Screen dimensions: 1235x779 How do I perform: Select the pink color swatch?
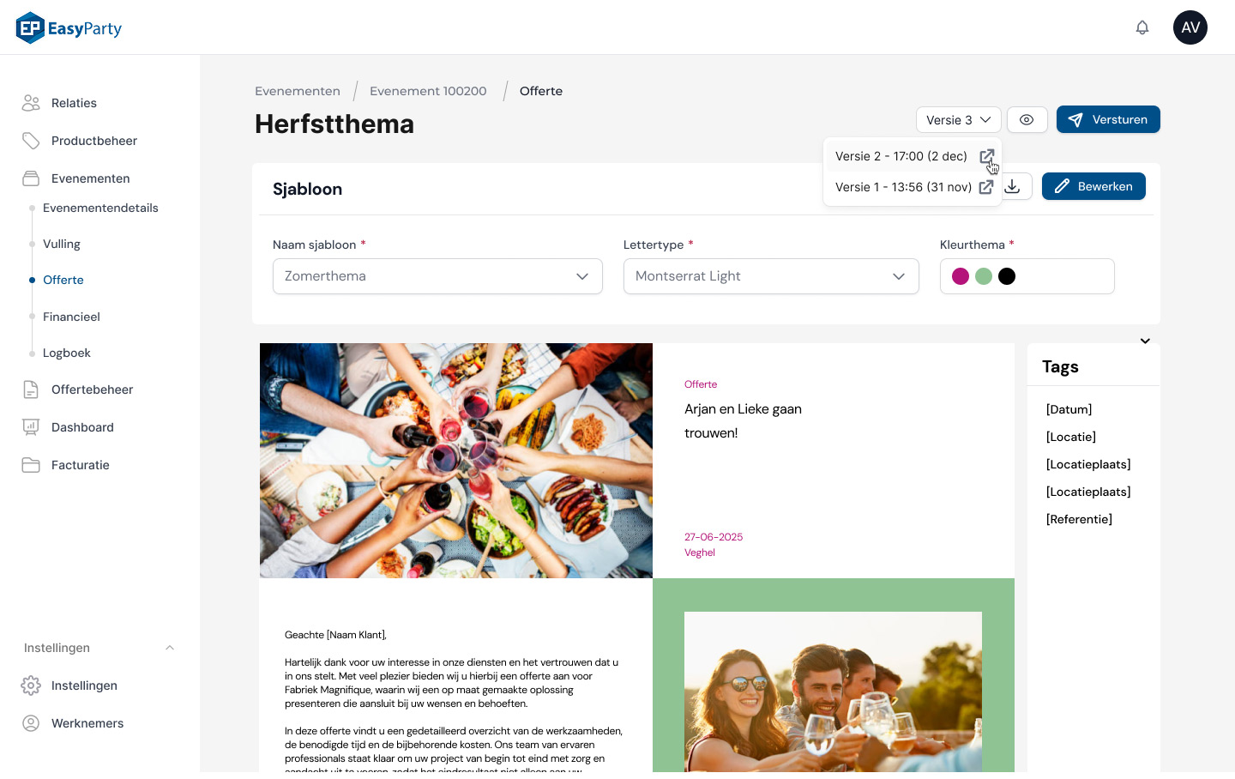pos(961,276)
